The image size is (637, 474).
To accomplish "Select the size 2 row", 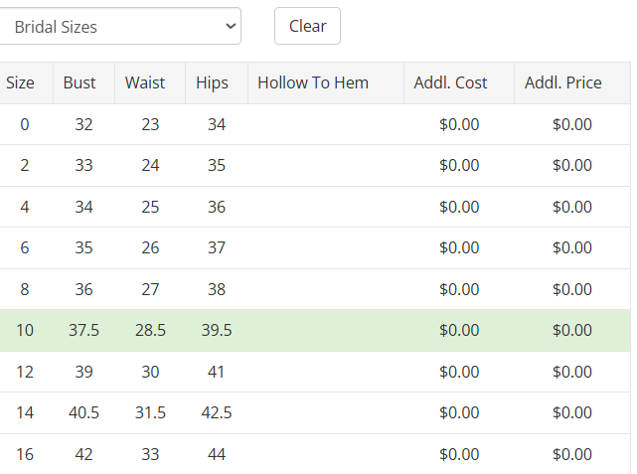I will (x=25, y=166).
